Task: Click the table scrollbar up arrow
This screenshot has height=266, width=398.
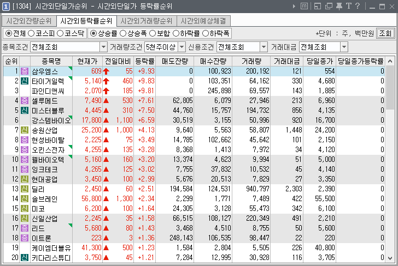Action: coord(390,61)
